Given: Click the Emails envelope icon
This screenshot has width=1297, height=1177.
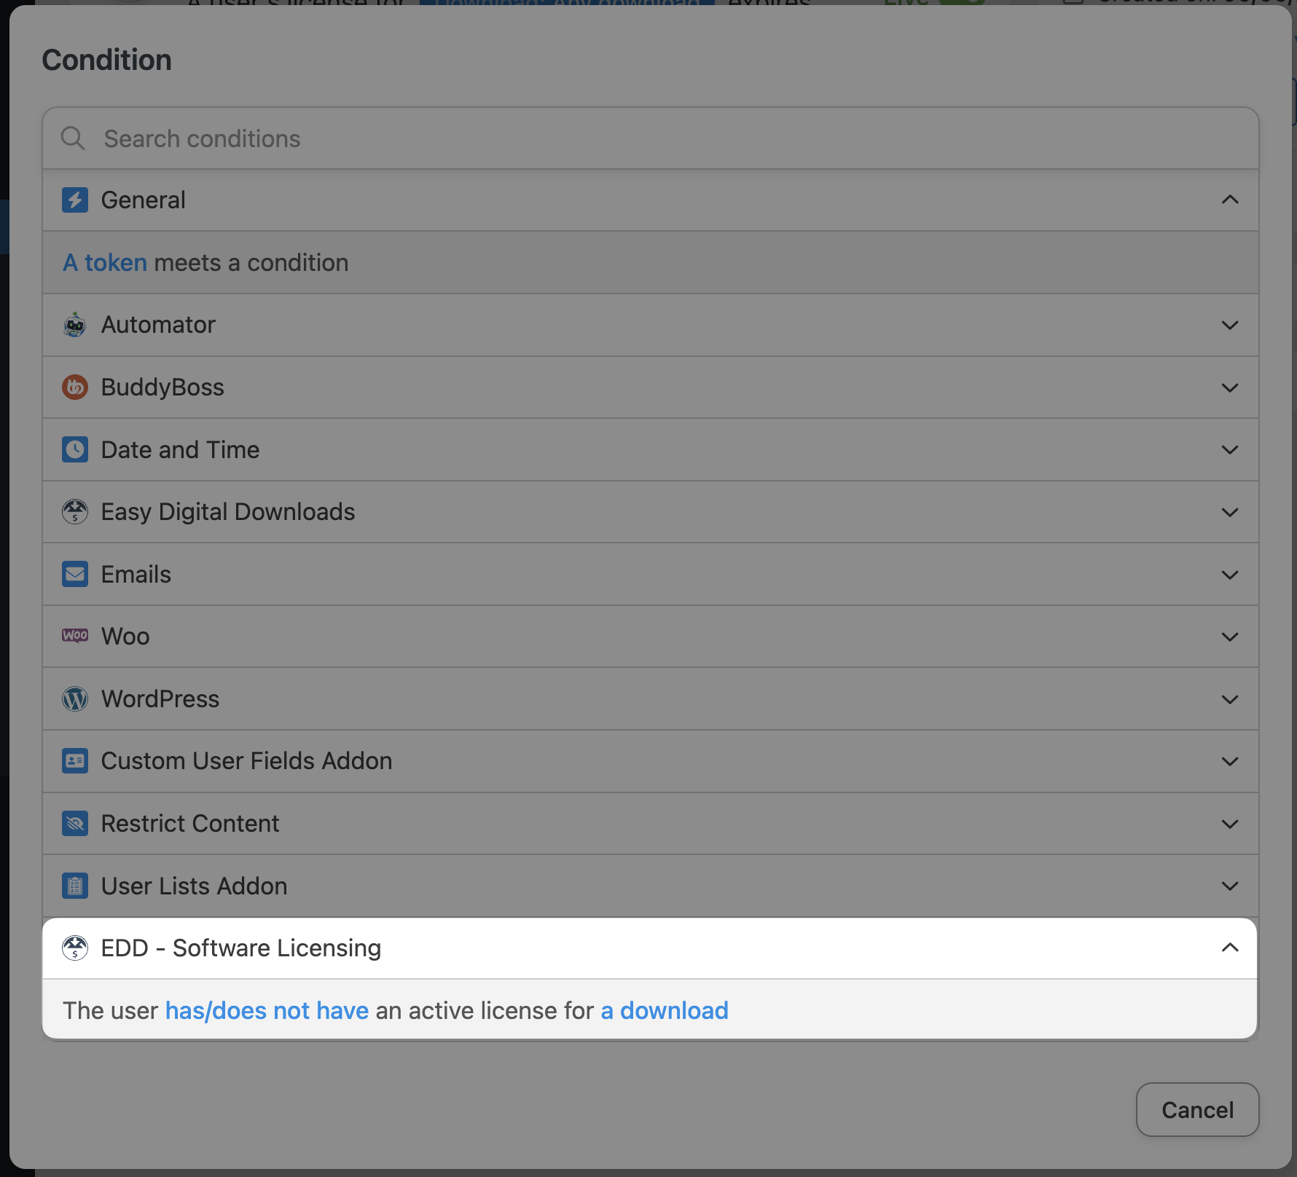Looking at the screenshot, I should 75,575.
